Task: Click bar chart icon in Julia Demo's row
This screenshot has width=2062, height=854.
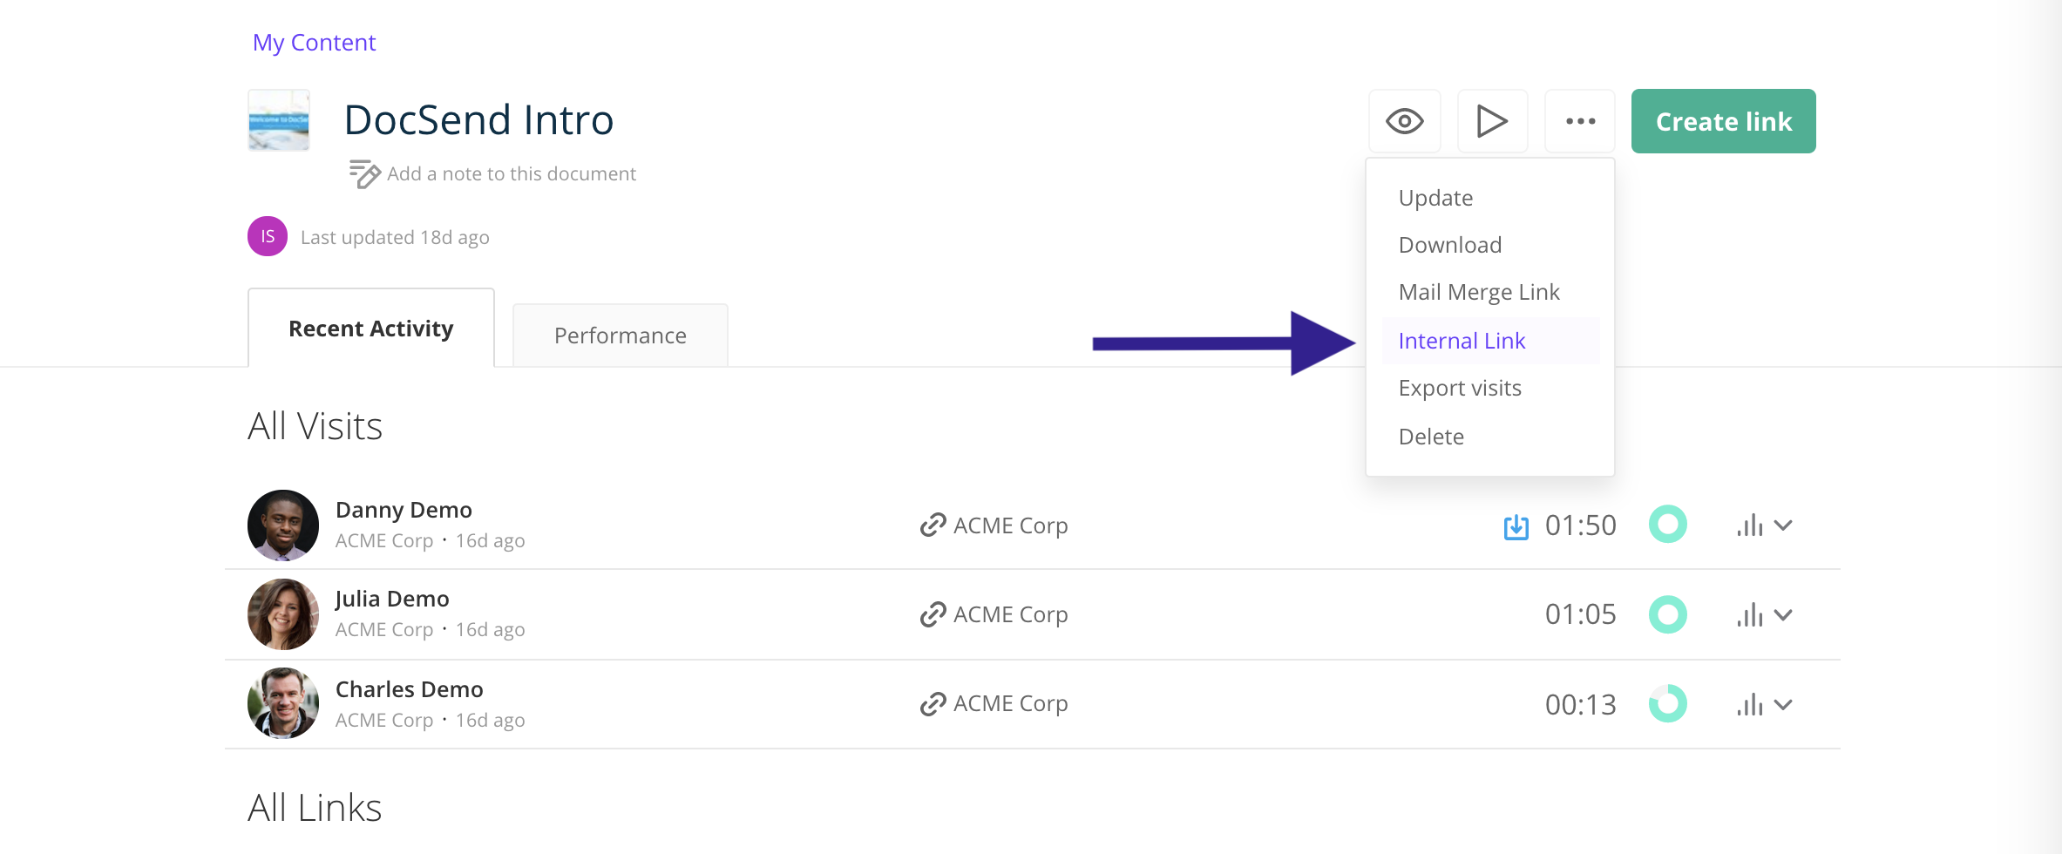Action: pyautogui.click(x=1749, y=614)
